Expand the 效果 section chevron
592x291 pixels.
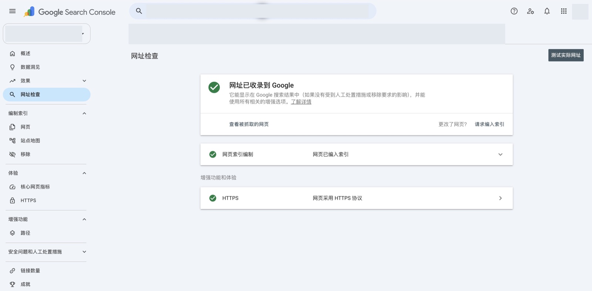(84, 81)
